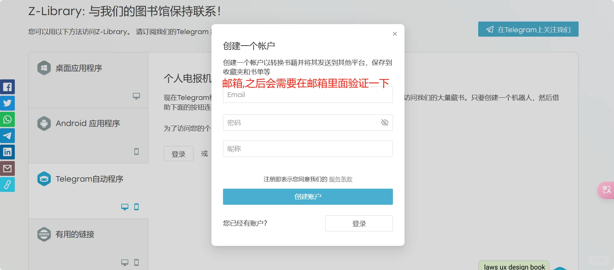
Task: Click the phone icon under Android 应用程序
Action: tap(136, 151)
